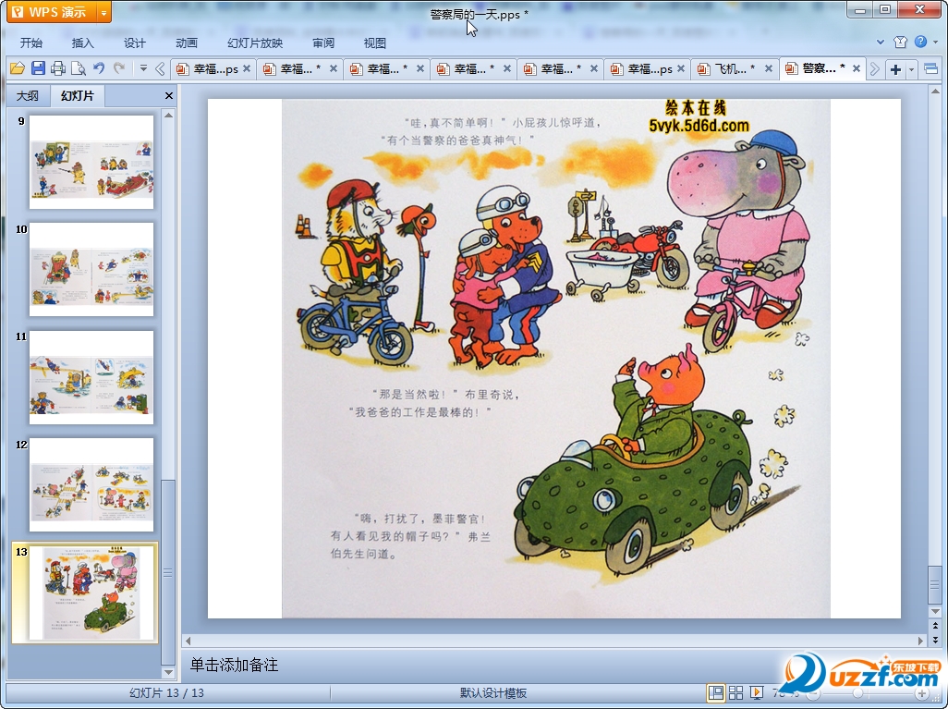Save the presentation with the floppy disk icon

click(38, 68)
